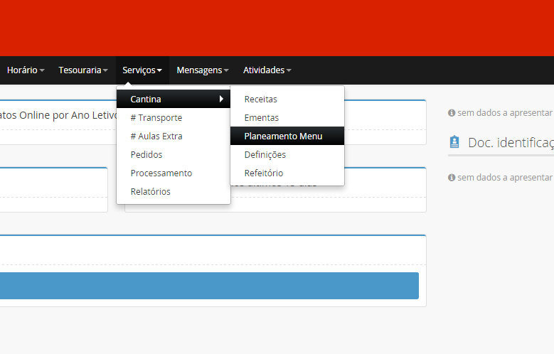The height and width of the screenshot is (354, 554).
Task: Open the Horário dropdown menu
Action: tap(26, 70)
